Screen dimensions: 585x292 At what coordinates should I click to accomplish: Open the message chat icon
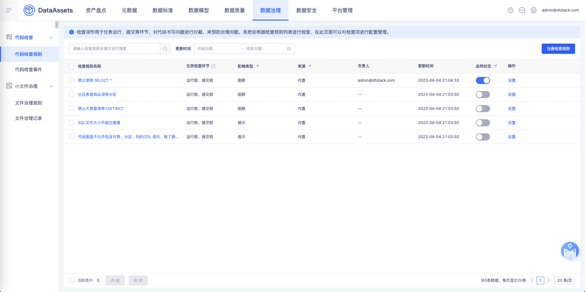[x=522, y=10]
